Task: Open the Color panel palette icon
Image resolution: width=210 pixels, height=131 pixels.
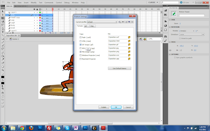Action: [x=165, y=10]
